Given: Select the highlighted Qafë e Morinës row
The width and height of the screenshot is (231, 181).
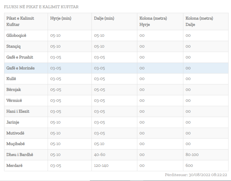Looking at the screenshot, I should pyautogui.click(x=20, y=68).
